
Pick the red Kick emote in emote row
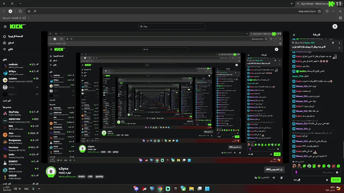coord(334,166)
